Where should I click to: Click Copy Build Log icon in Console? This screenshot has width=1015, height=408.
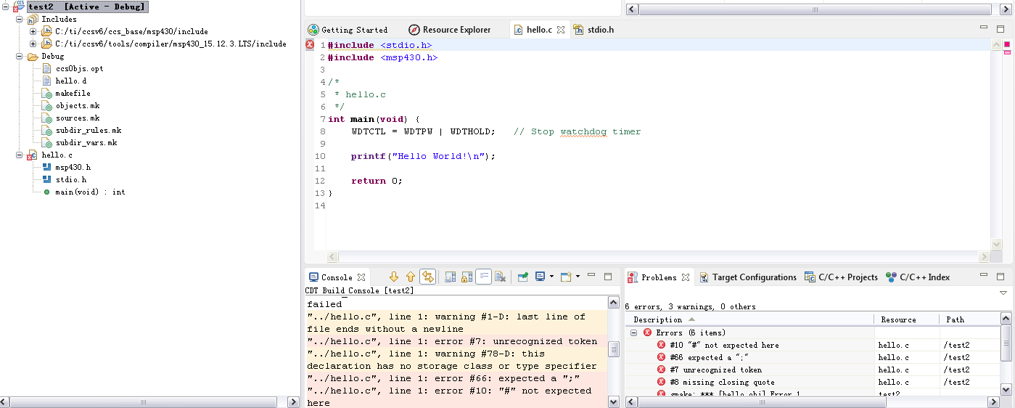click(x=450, y=277)
